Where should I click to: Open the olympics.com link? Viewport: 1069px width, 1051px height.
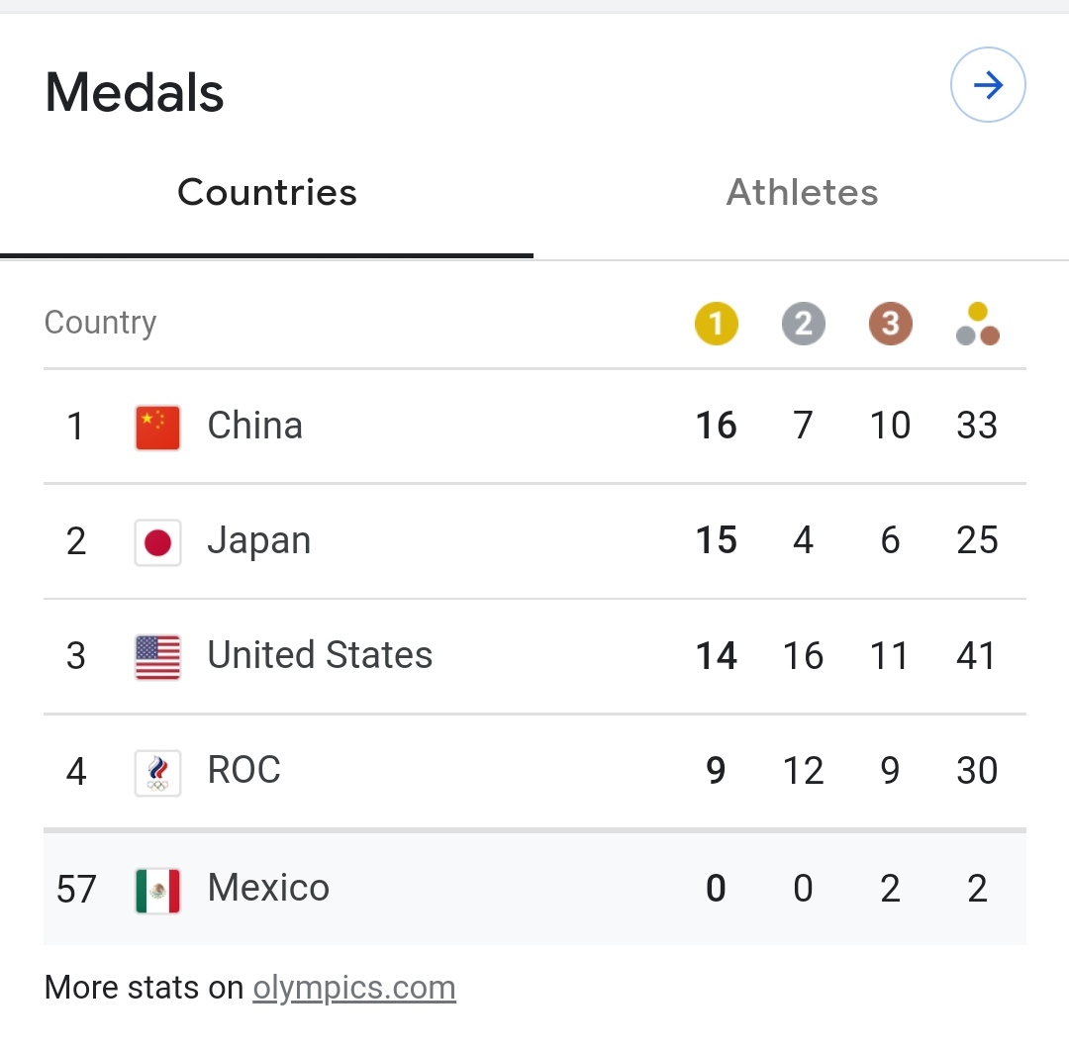(354, 988)
